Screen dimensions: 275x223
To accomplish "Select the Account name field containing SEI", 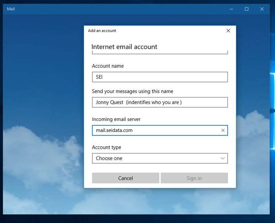I will point(160,77).
